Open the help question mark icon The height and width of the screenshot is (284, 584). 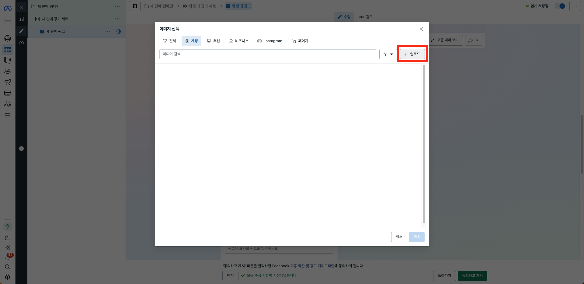click(x=8, y=227)
